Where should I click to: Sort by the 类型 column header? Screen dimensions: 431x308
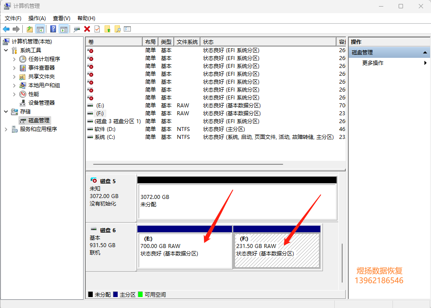166,42
